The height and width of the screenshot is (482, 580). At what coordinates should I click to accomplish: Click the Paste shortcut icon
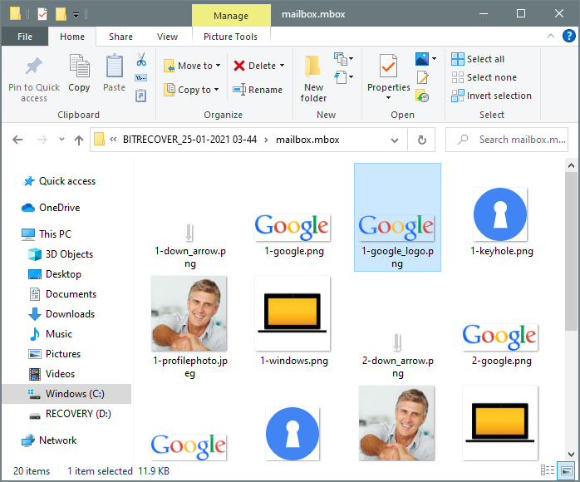tap(141, 96)
